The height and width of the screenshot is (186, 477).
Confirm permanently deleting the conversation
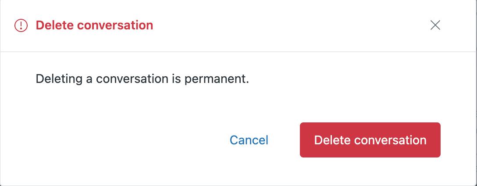(370, 140)
